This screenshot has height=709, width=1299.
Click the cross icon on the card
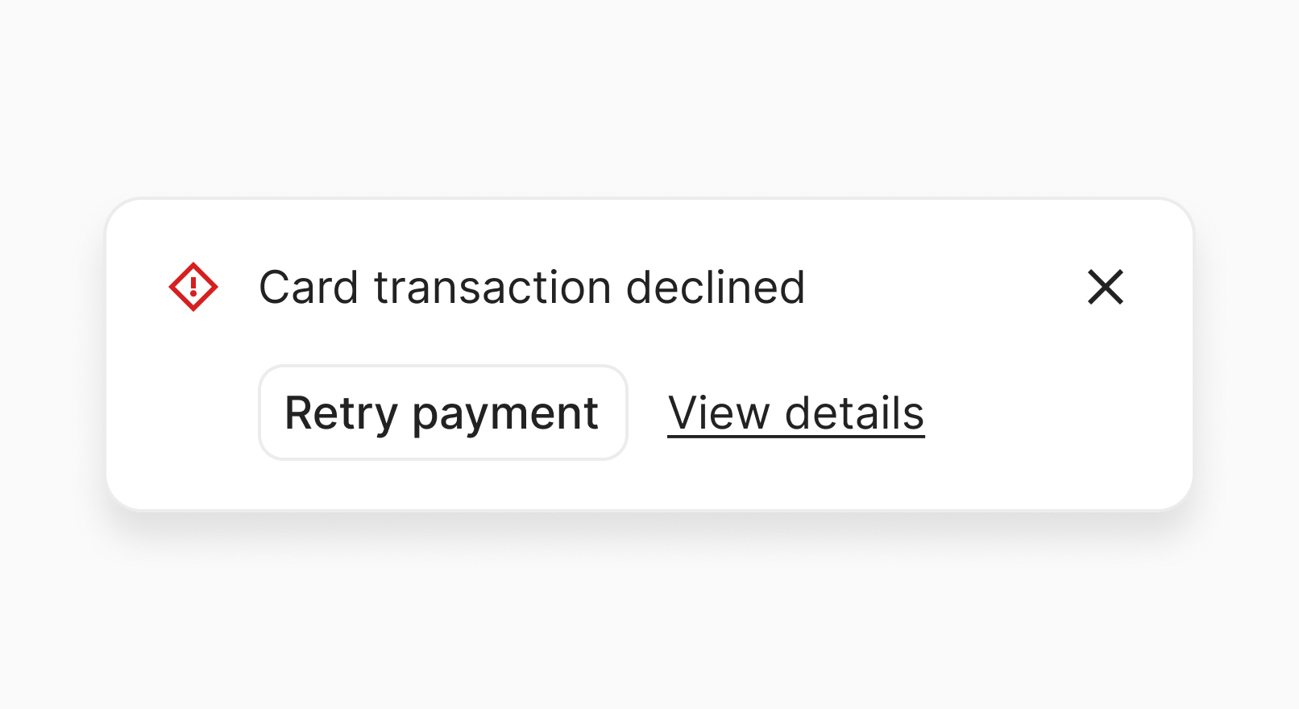click(1105, 287)
